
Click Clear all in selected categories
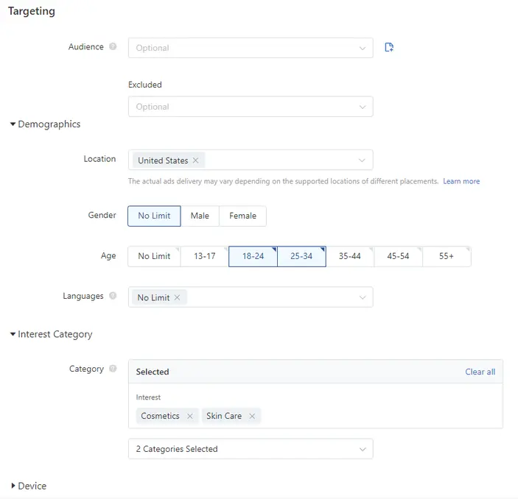(480, 372)
